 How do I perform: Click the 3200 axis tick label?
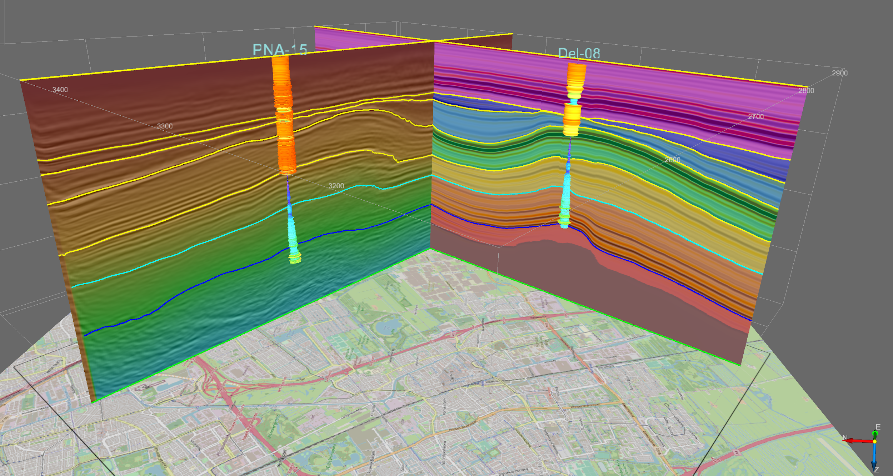336,186
